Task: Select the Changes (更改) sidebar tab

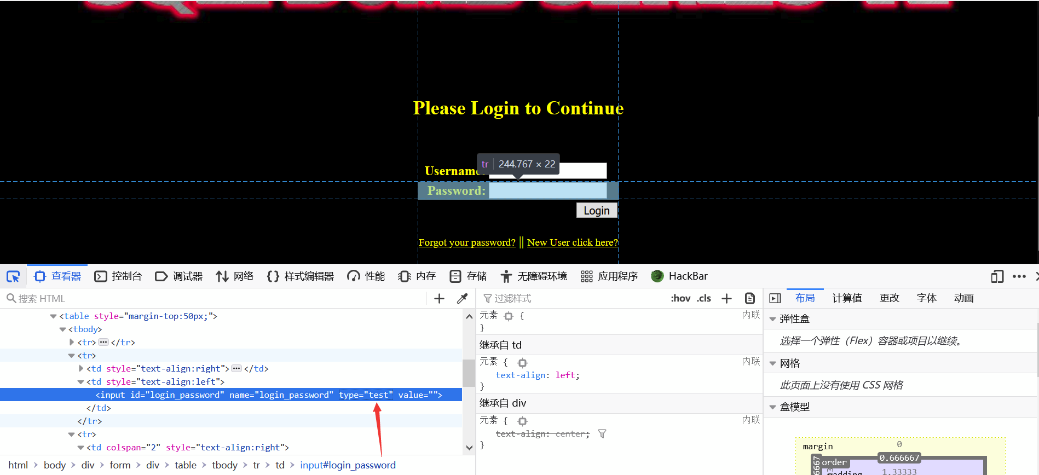Action: coord(890,298)
